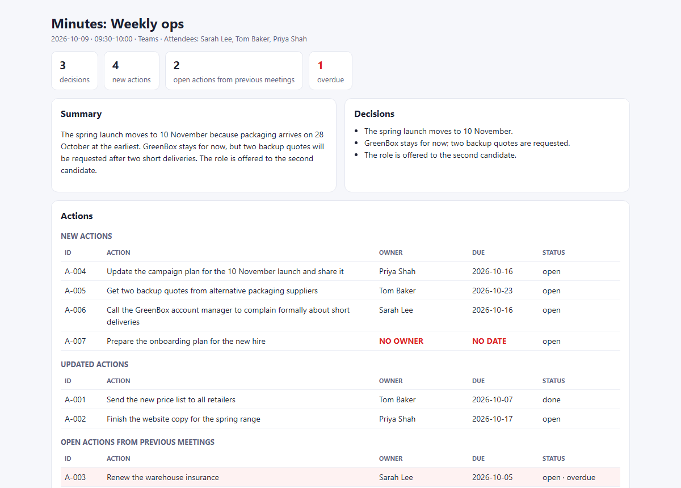Click due date "2026-10-16" in the A-004 row
This screenshot has height=488, width=681.
[x=492, y=271]
